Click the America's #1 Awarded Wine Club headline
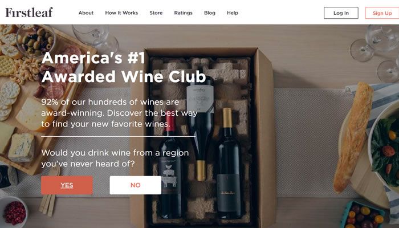The height and width of the screenshot is (228, 399). tap(124, 67)
